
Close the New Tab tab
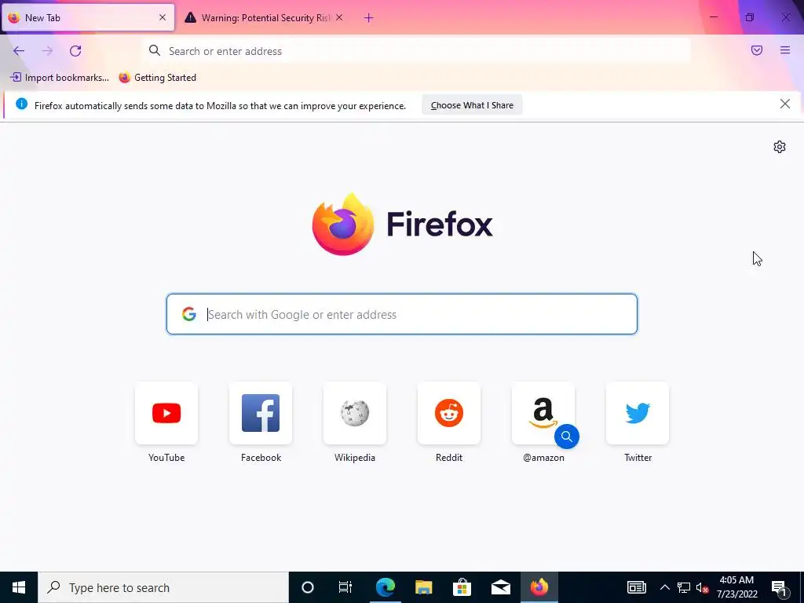pyautogui.click(x=163, y=17)
